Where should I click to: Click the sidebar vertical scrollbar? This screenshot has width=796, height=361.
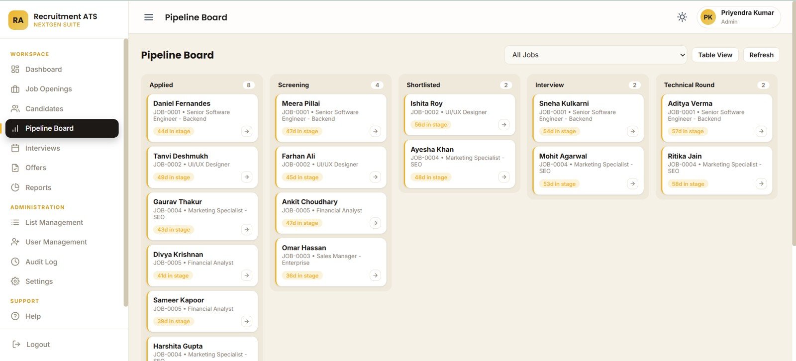(126, 173)
